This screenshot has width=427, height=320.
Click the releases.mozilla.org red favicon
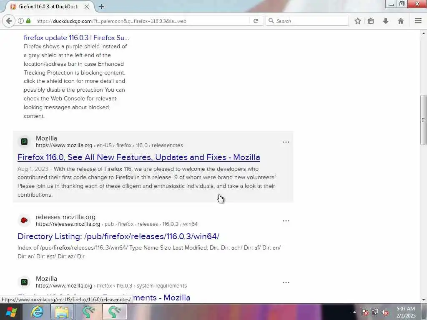[x=24, y=220]
